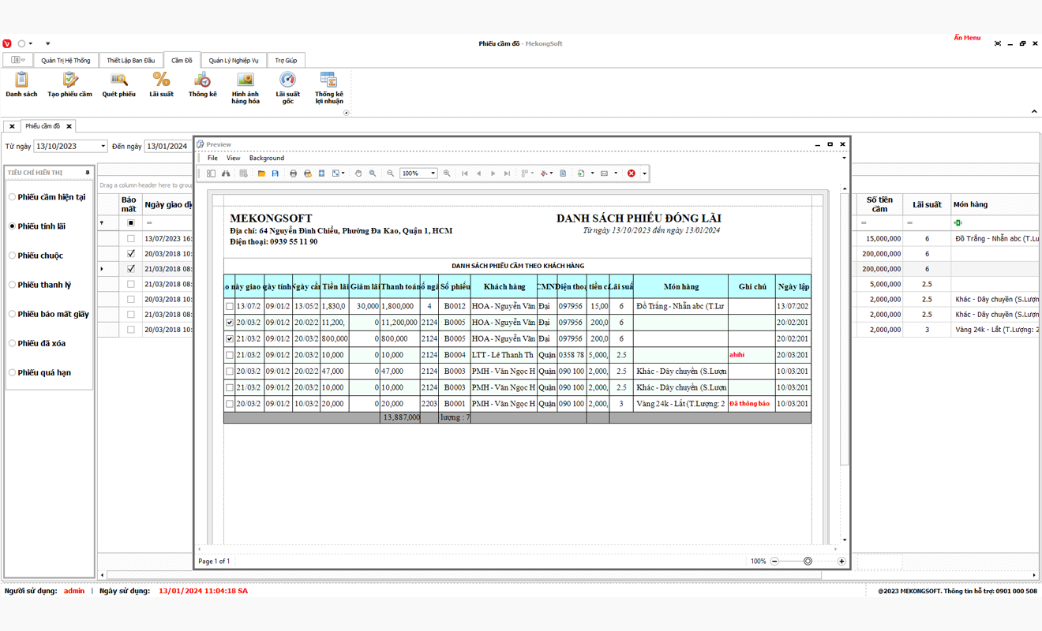Go to last page in Preview
This screenshot has width=1042, height=631.
tap(508, 174)
